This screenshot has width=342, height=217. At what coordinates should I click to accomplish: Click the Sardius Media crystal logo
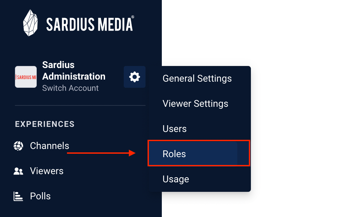[x=31, y=23]
